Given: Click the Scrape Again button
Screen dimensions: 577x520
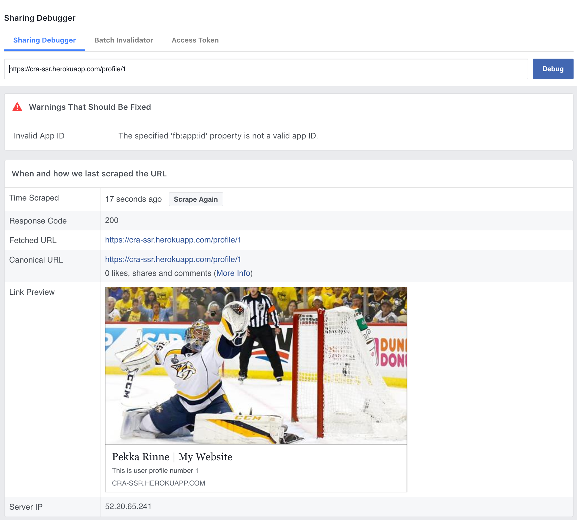Looking at the screenshot, I should click(196, 199).
